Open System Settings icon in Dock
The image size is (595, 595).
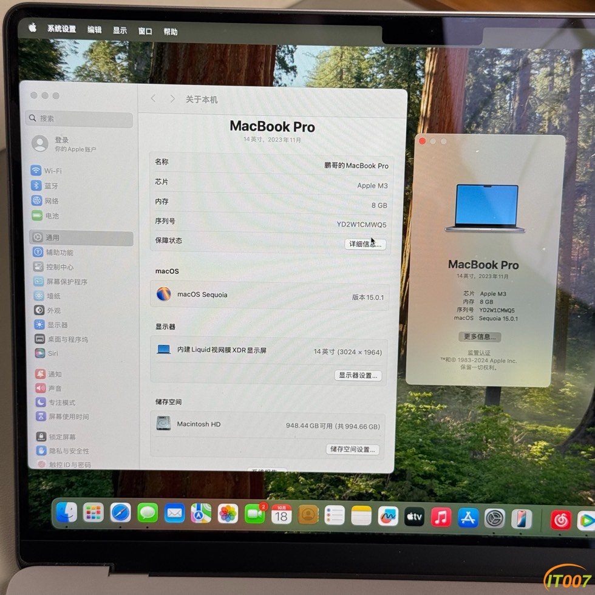click(x=495, y=518)
